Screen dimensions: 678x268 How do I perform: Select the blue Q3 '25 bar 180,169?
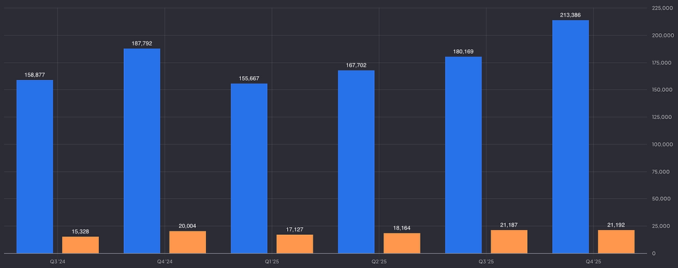tap(463, 155)
